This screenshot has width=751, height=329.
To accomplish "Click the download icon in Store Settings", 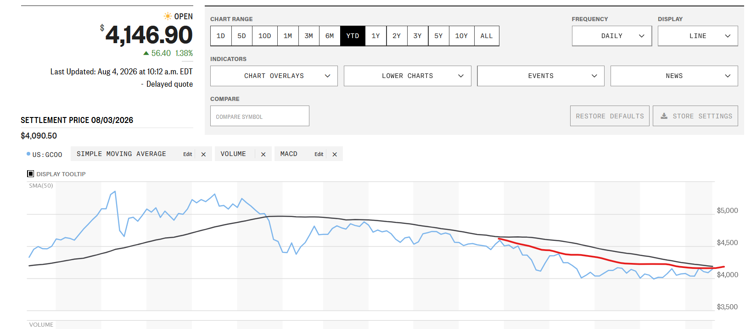I will 664,116.
